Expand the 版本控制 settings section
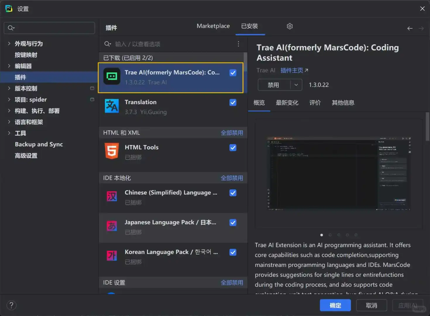430x316 pixels. pyautogui.click(x=9, y=88)
